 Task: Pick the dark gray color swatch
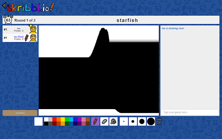[x=50, y=124]
